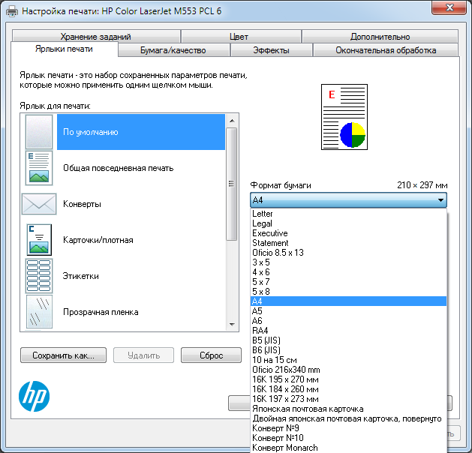Choose highlighted A4 in the list
Viewport: 472px width, 453px height.
pos(348,301)
